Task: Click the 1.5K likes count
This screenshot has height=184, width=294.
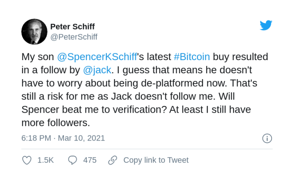Action: point(46,160)
